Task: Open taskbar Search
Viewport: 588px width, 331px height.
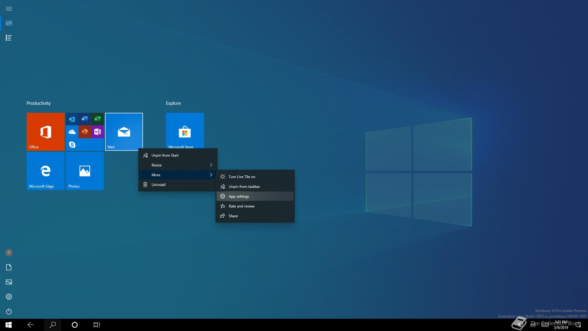Action: 53,325
